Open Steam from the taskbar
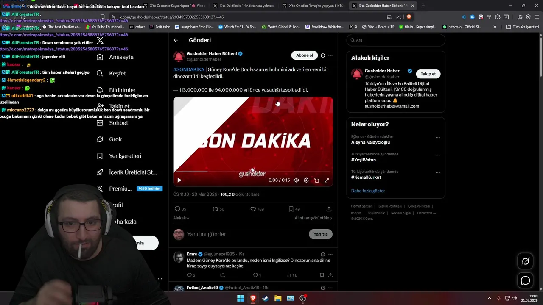Viewport: 543px width, 305px height. [265, 298]
